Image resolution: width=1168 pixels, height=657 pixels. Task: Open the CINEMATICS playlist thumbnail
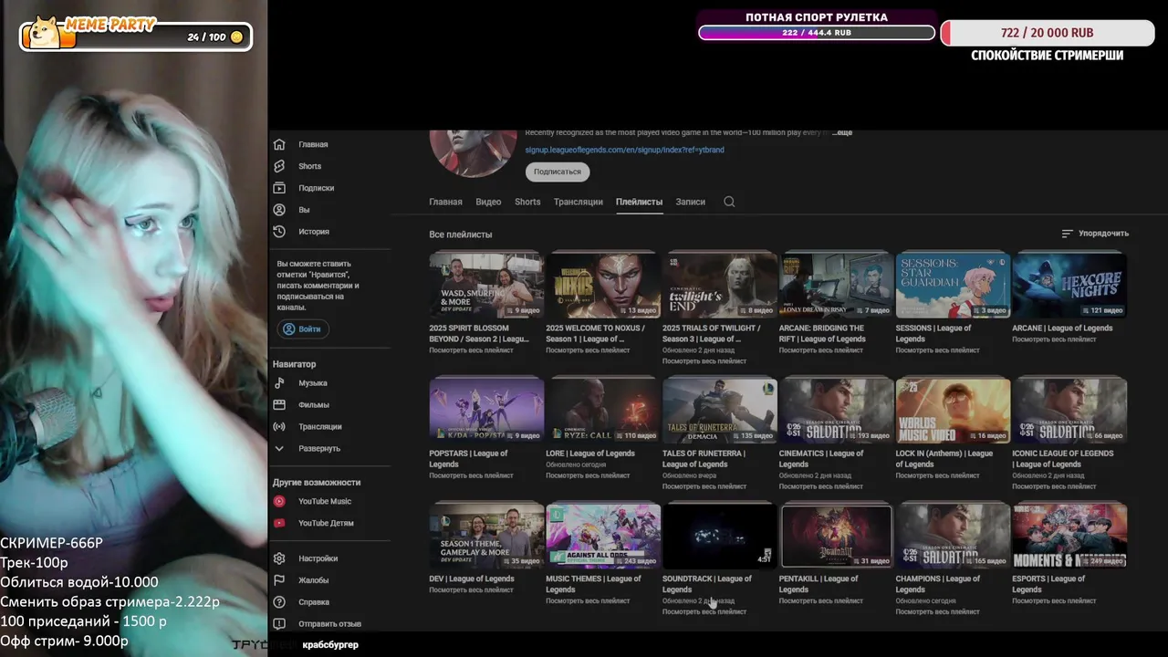(x=836, y=411)
